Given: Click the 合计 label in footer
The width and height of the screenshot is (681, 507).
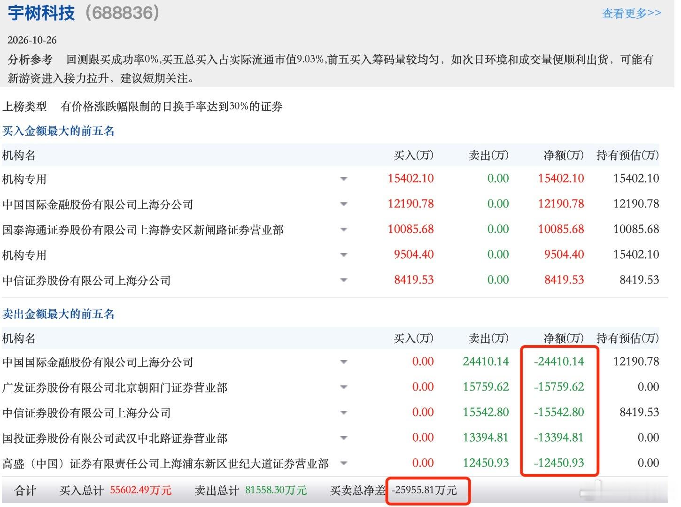Looking at the screenshot, I should coord(25,491).
